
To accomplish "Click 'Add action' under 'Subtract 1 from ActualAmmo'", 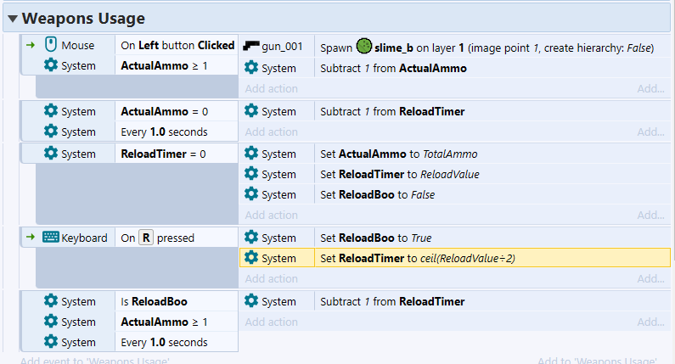I will point(271,88).
